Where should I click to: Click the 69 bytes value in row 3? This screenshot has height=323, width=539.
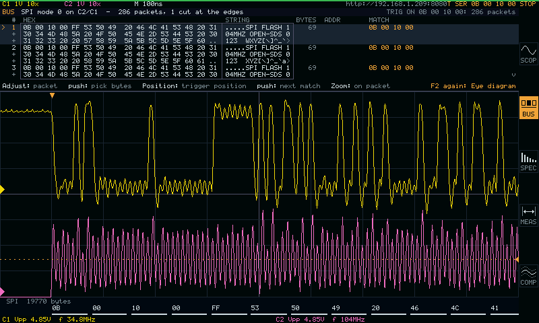click(312, 68)
